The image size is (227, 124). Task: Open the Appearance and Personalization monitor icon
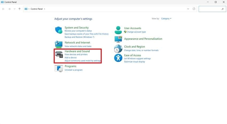pyautogui.click(x=118, y=39)
